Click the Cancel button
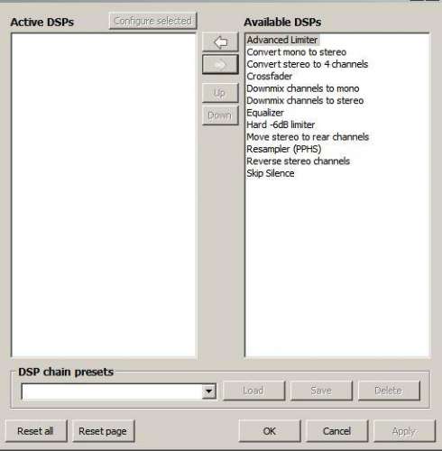 337,431
